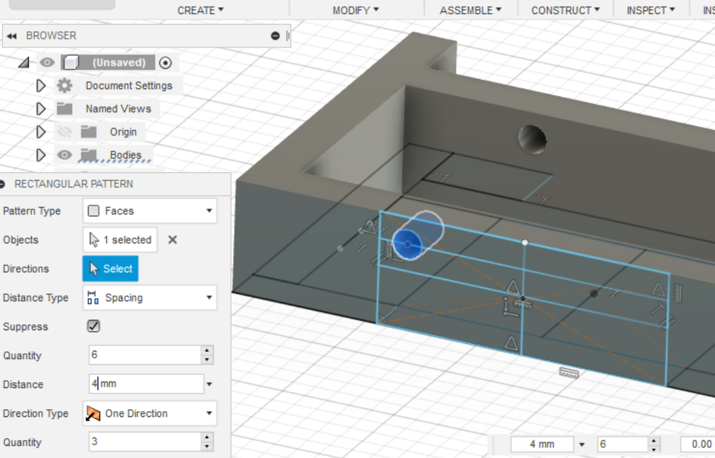Click the Objects 1 selected button
The image size is (715, 458).
pyautogui.click(x=120, y=240)
